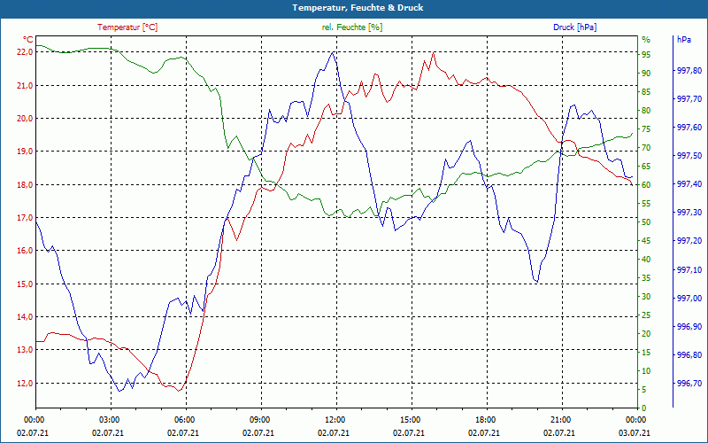Click the '20' humidity axis value
Viewport: 708px width, 443px height.
coord(646,334)
